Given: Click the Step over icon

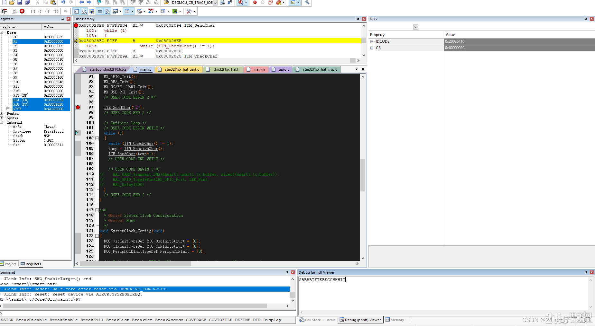Looking at the screenshot, I should (x=41, y=11).
